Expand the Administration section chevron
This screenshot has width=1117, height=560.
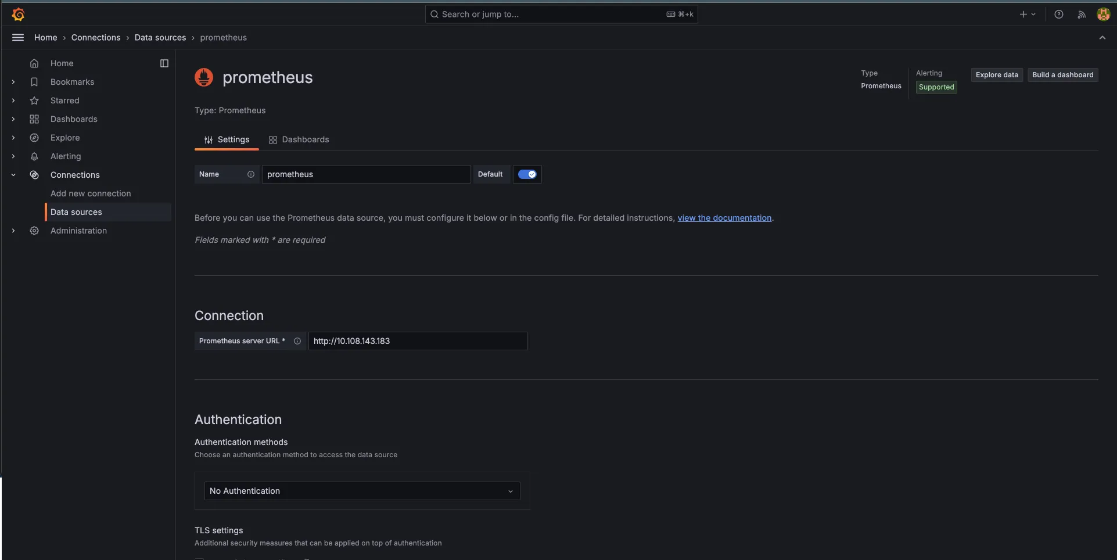click(x=13, y=231)
